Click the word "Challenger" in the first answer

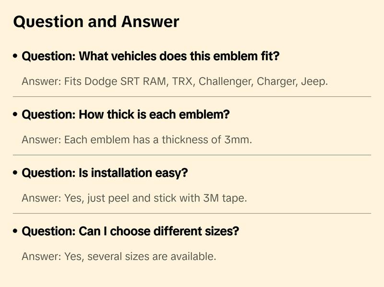[x=226, y=82]
